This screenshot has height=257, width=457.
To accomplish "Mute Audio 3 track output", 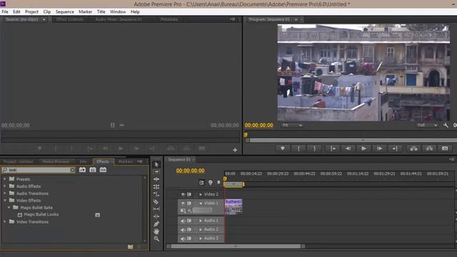I will pyautogui.click(x=183, y=238).
